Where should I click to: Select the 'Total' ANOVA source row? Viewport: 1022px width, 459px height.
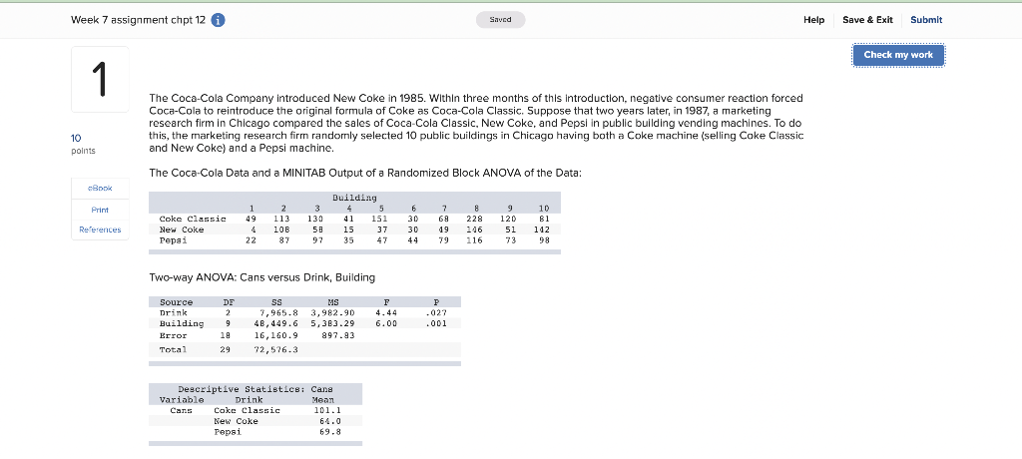pos(305,350)
